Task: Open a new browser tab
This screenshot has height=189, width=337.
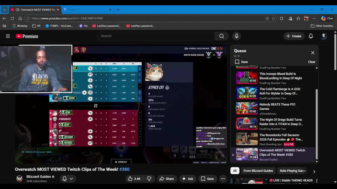Action: coord(118,10)
